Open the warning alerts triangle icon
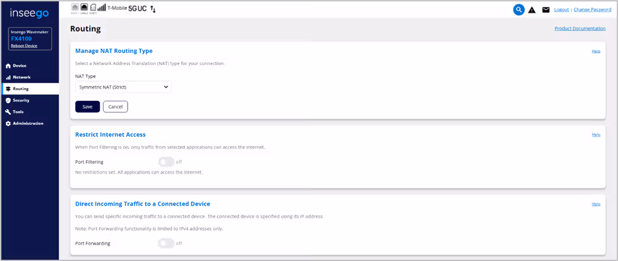 coord(532,10)
